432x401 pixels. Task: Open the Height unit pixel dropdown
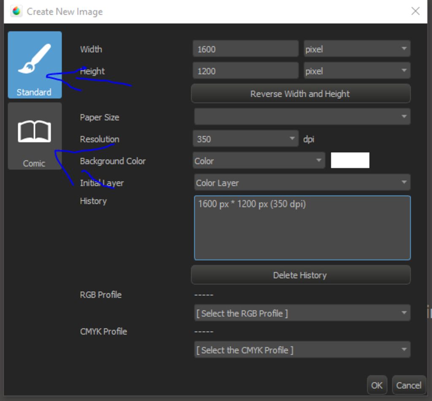click(x=357, y=71)
